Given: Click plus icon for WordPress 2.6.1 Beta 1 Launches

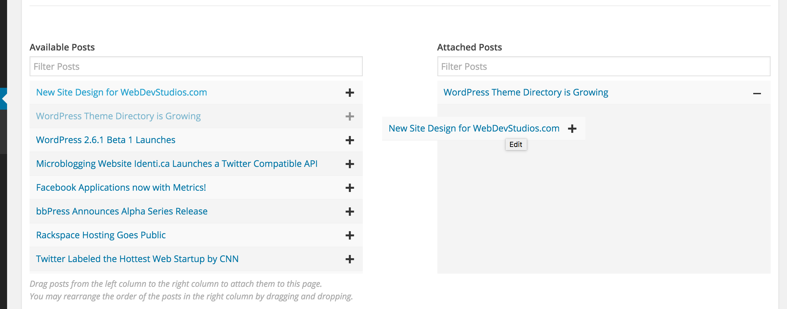Looking at the screenshot, I should click(x=350, y=140).
